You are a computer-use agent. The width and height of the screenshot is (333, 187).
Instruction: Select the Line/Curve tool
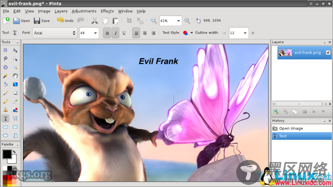[15, 118]
